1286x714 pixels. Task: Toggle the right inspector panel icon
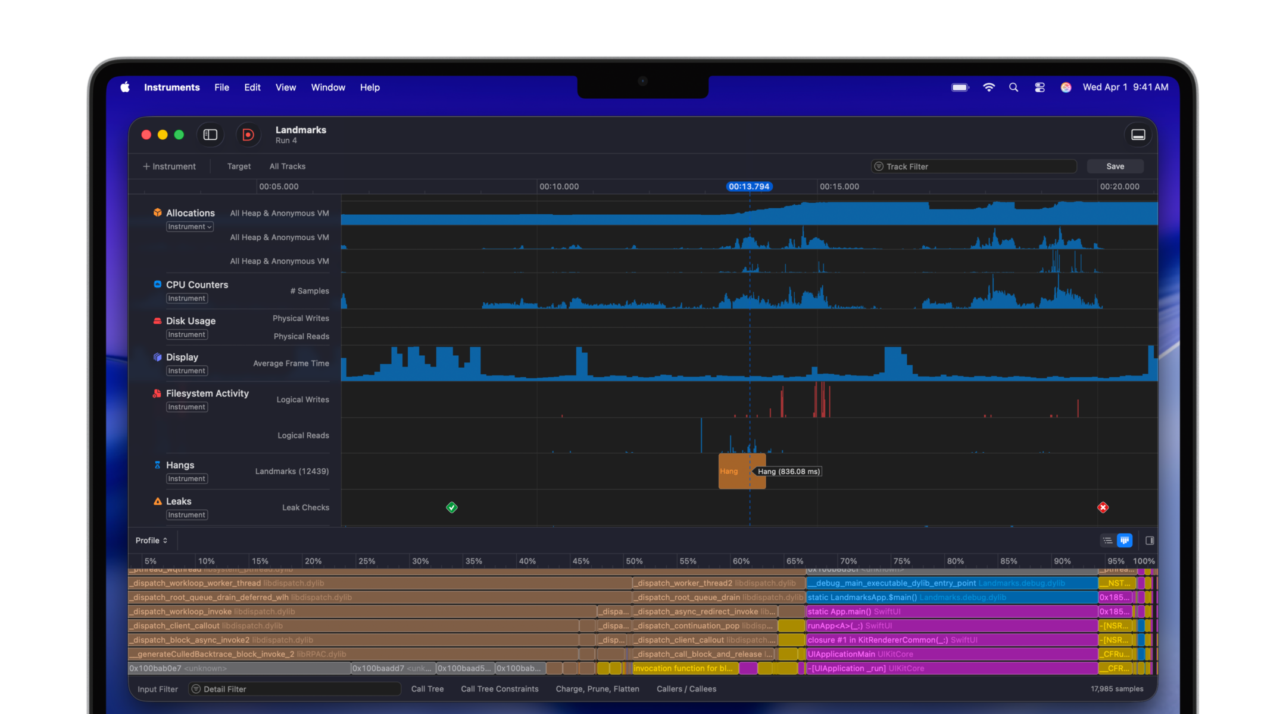(x=1150, y=541)
